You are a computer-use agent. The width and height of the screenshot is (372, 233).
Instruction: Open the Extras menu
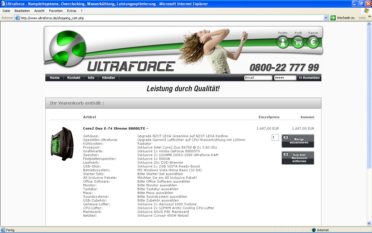pyautogui.click(x=72, y=11)
